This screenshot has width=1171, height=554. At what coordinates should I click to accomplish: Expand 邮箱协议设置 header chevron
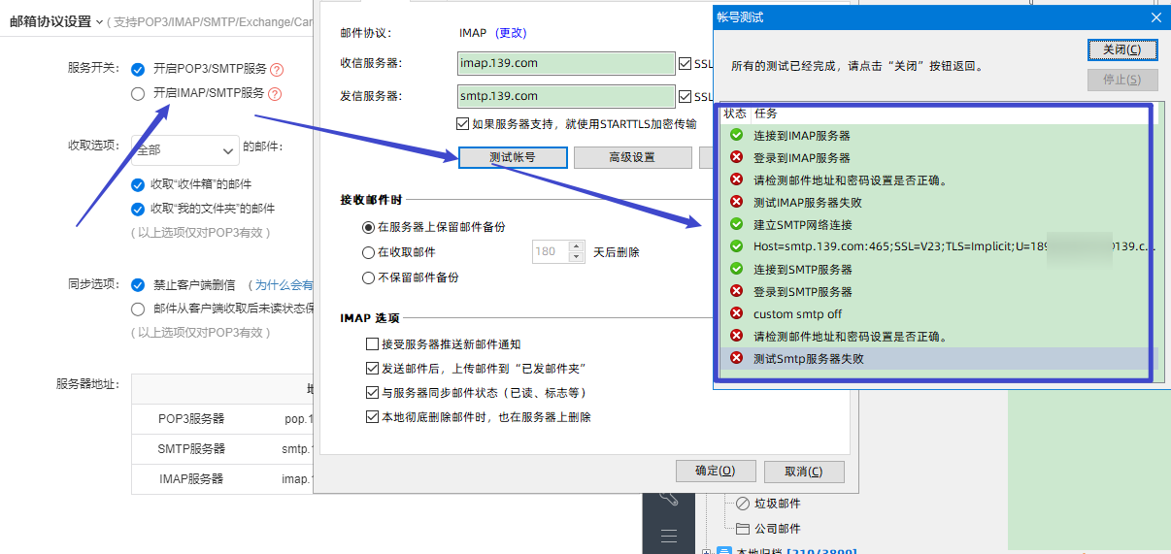tap(100, 21)
